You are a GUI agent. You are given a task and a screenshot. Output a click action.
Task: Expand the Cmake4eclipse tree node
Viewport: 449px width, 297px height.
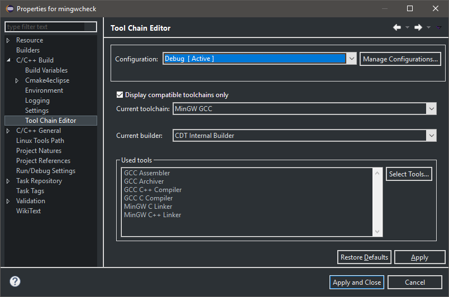click(x=18, y=80)
